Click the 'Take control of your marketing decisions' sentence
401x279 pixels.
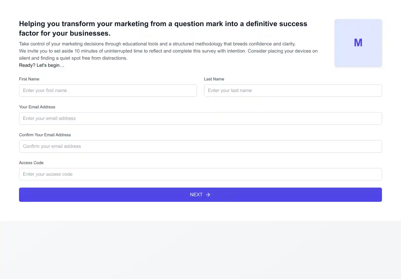[x=157, y=44]
